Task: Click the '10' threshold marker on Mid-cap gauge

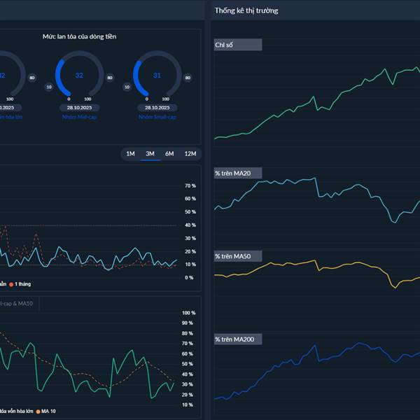Action: tap(49, 87)
